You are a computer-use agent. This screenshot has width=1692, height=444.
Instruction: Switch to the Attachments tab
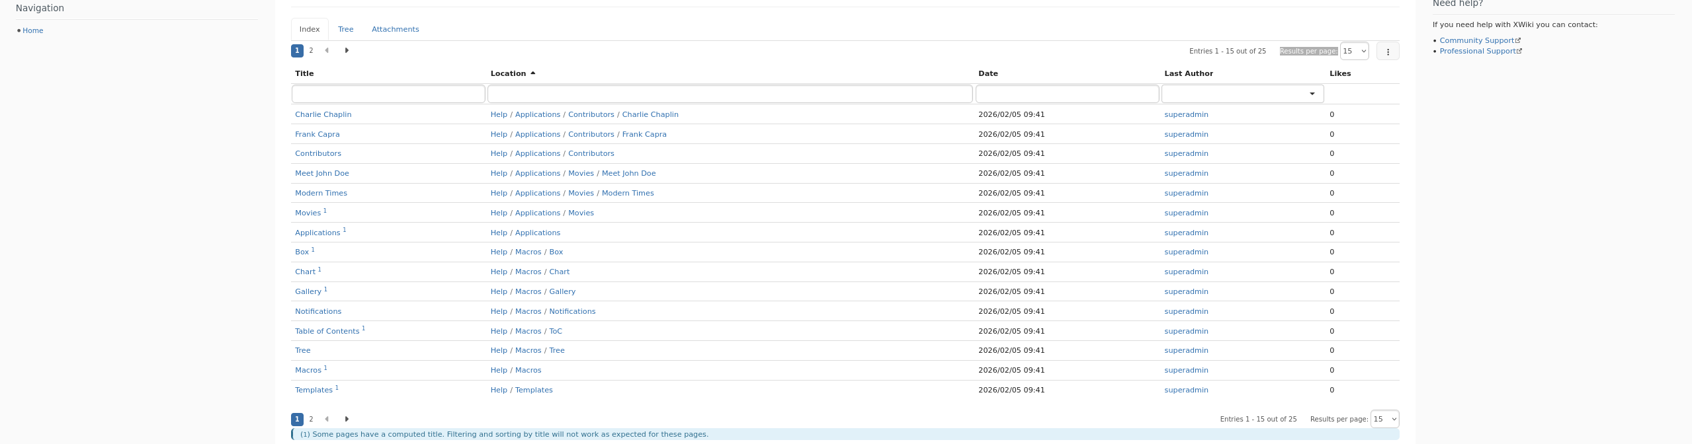click(395, 29)
